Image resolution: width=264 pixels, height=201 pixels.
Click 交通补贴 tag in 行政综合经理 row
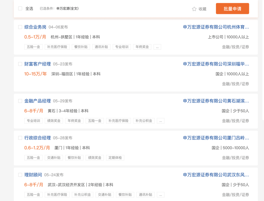[x=54, y=158]
